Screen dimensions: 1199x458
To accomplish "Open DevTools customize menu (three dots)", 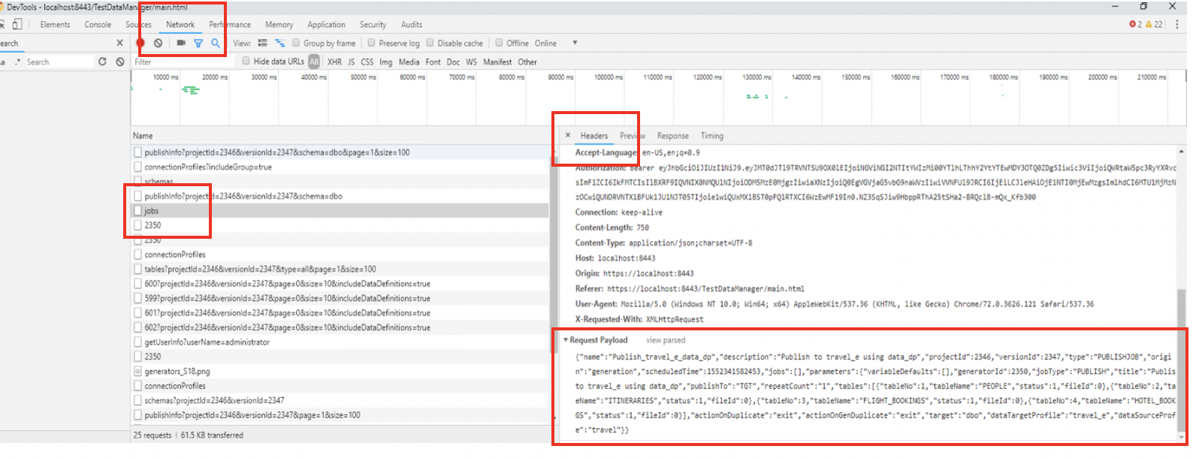I will [x=1177, y=25].
